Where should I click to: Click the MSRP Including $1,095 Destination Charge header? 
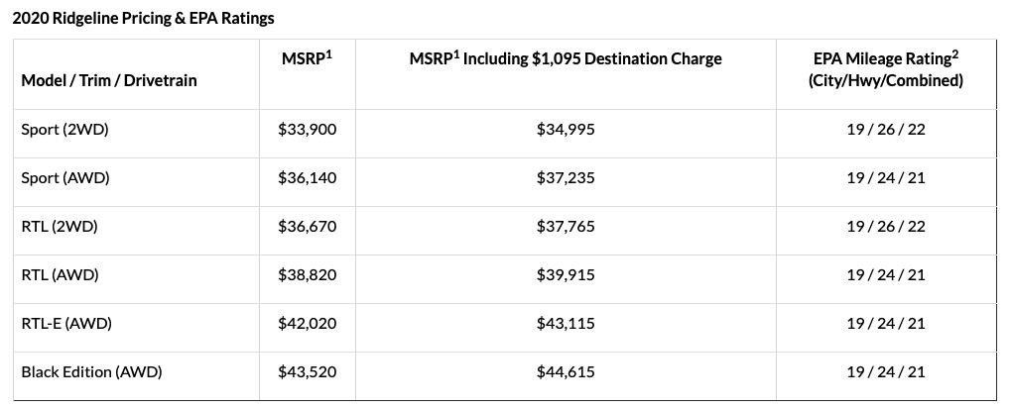click(566, 58)
